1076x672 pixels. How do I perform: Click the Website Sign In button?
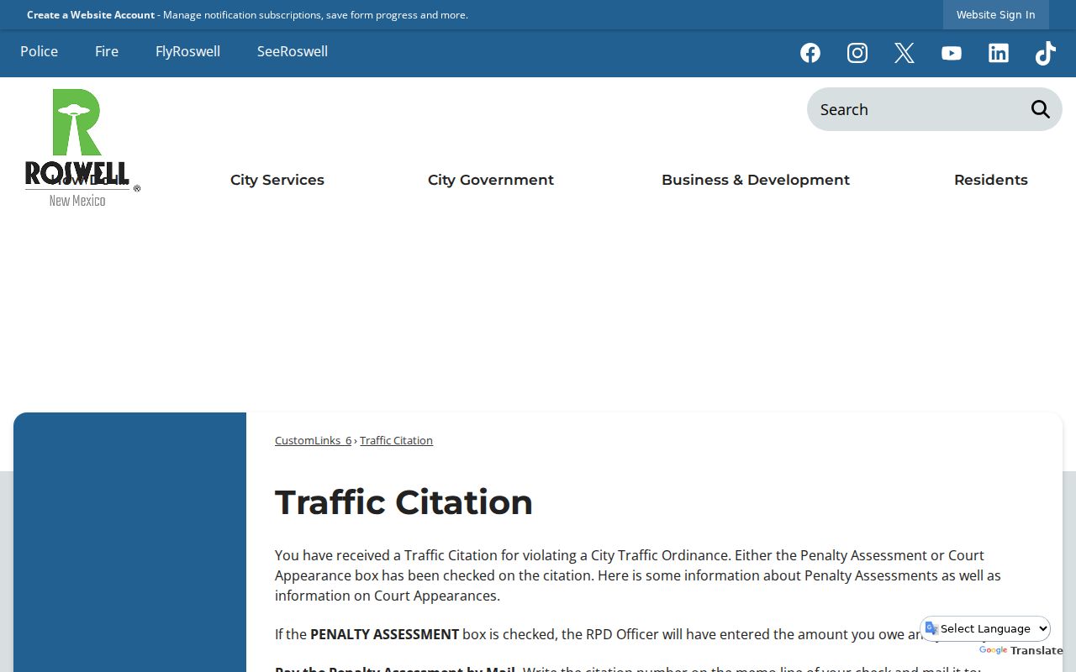coord(996,14)
